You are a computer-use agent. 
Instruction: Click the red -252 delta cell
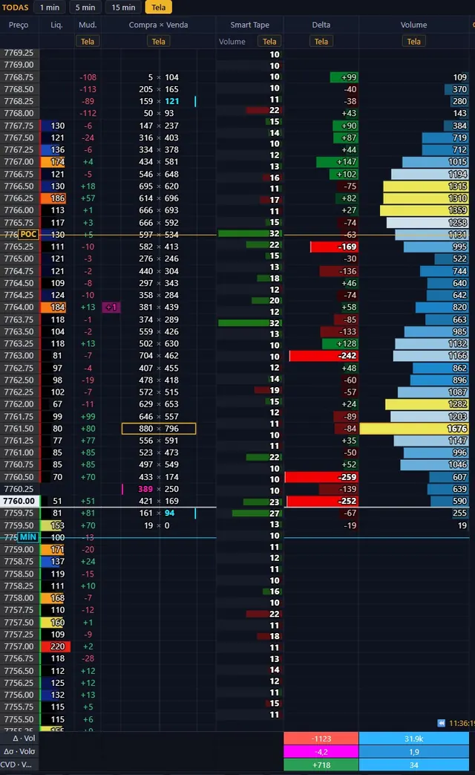(322, 501)
